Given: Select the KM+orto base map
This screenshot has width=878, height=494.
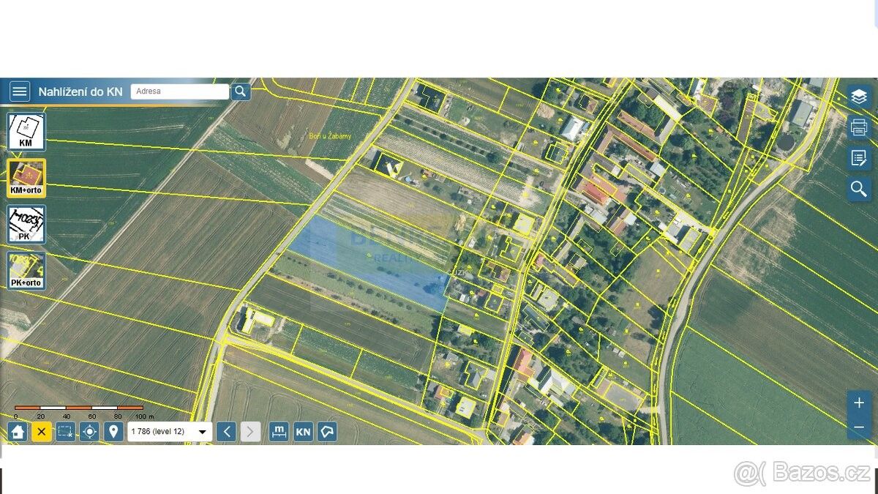Looking at the screenshot, I should [27, 178].
